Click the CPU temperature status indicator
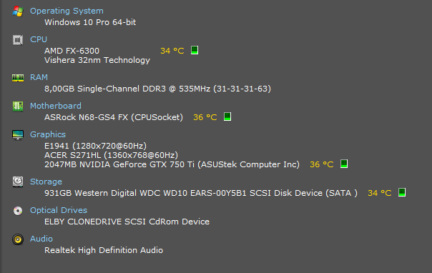 [195, 50]
